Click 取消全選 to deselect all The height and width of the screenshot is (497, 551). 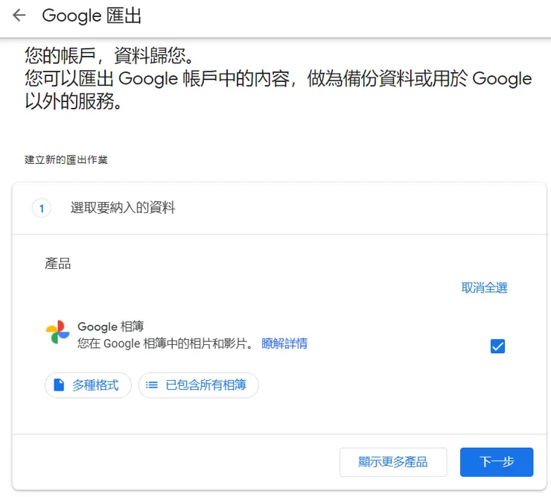pos(484,288)
